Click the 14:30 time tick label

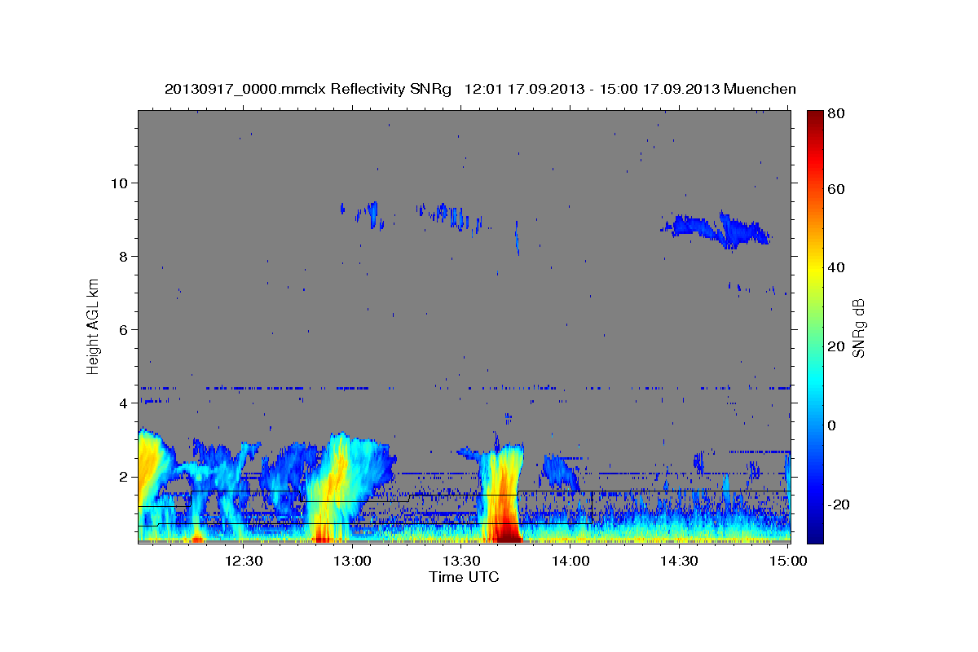679,561
